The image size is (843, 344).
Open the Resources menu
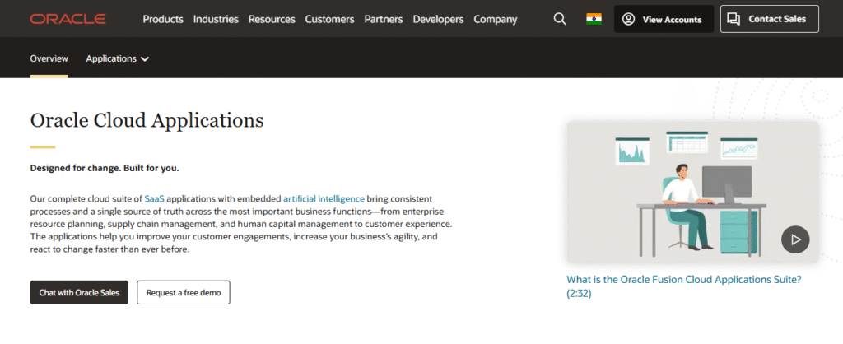(272, 19)
